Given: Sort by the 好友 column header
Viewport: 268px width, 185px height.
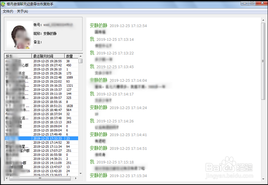Looking at the screenshot, I should pyautogui.click(x=18, y=56).
